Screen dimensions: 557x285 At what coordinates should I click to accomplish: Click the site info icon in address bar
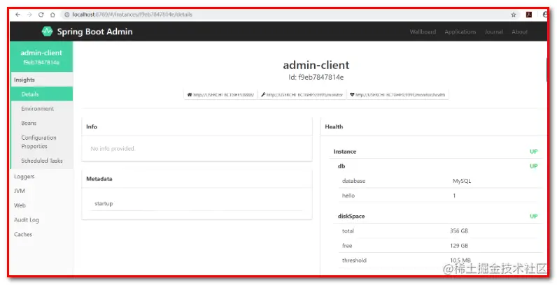click(66, 15)
